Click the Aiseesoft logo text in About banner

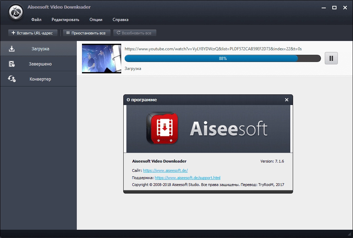click(x=229, y=128)
